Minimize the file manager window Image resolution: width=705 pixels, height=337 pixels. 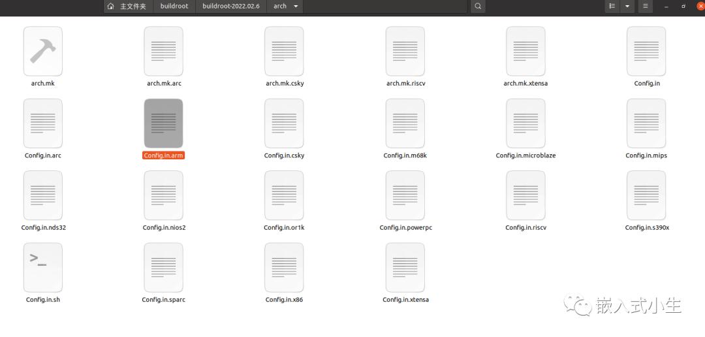coord(666,7)
